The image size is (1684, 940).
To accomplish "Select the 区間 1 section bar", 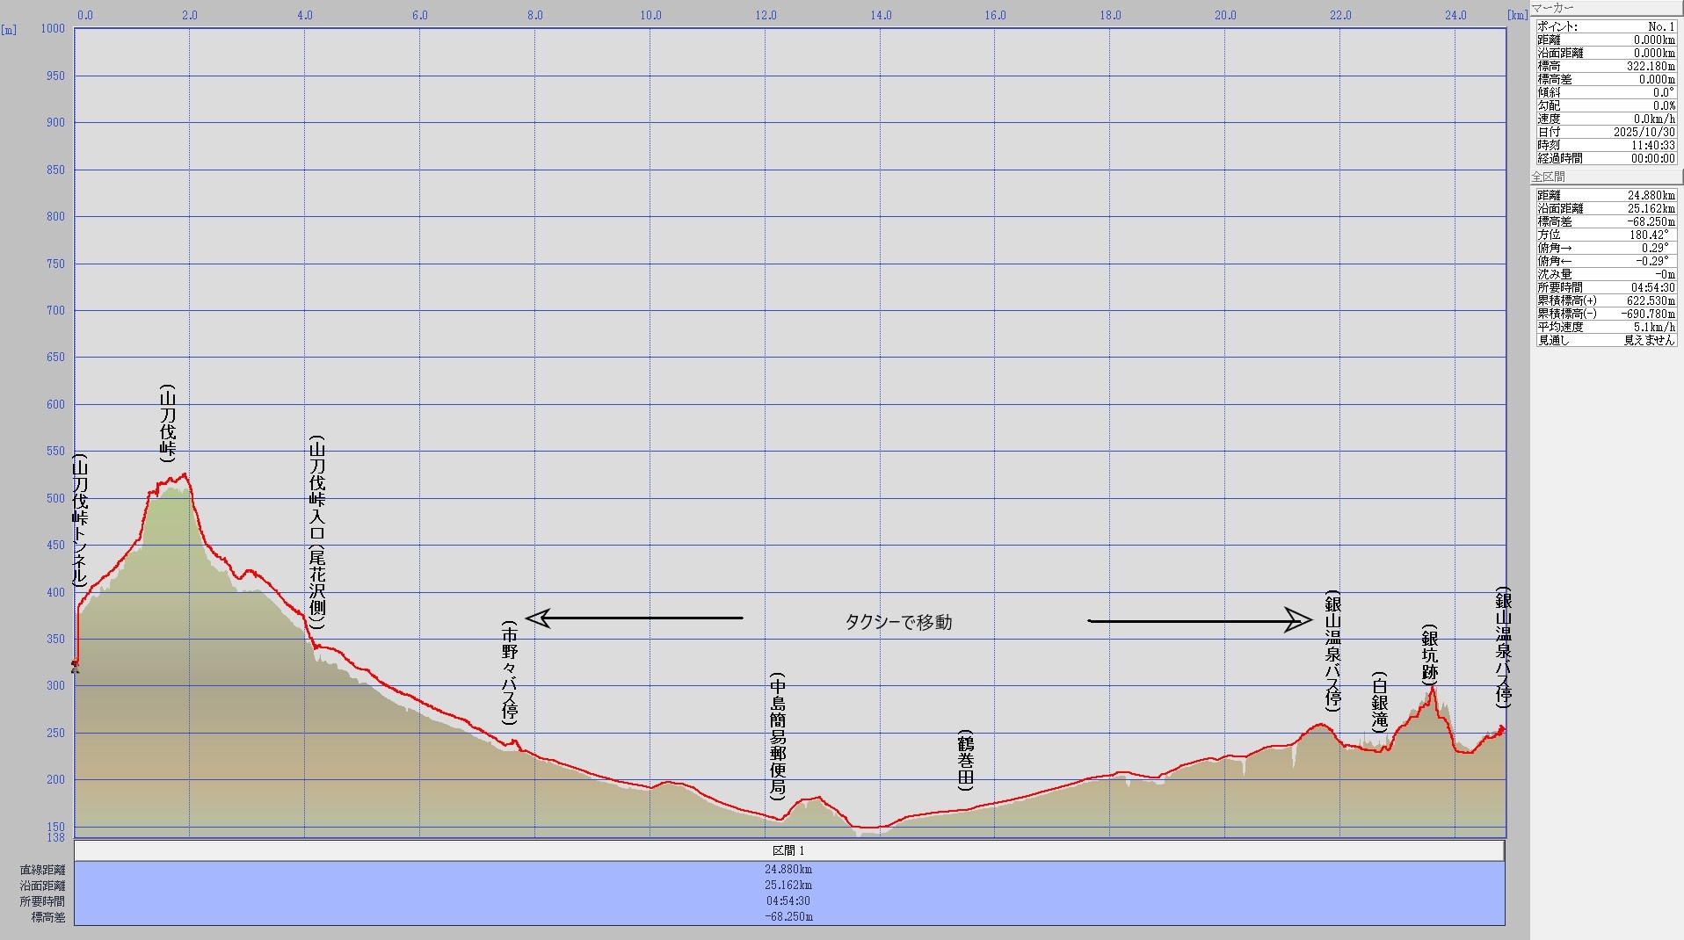I will point(788,850).
